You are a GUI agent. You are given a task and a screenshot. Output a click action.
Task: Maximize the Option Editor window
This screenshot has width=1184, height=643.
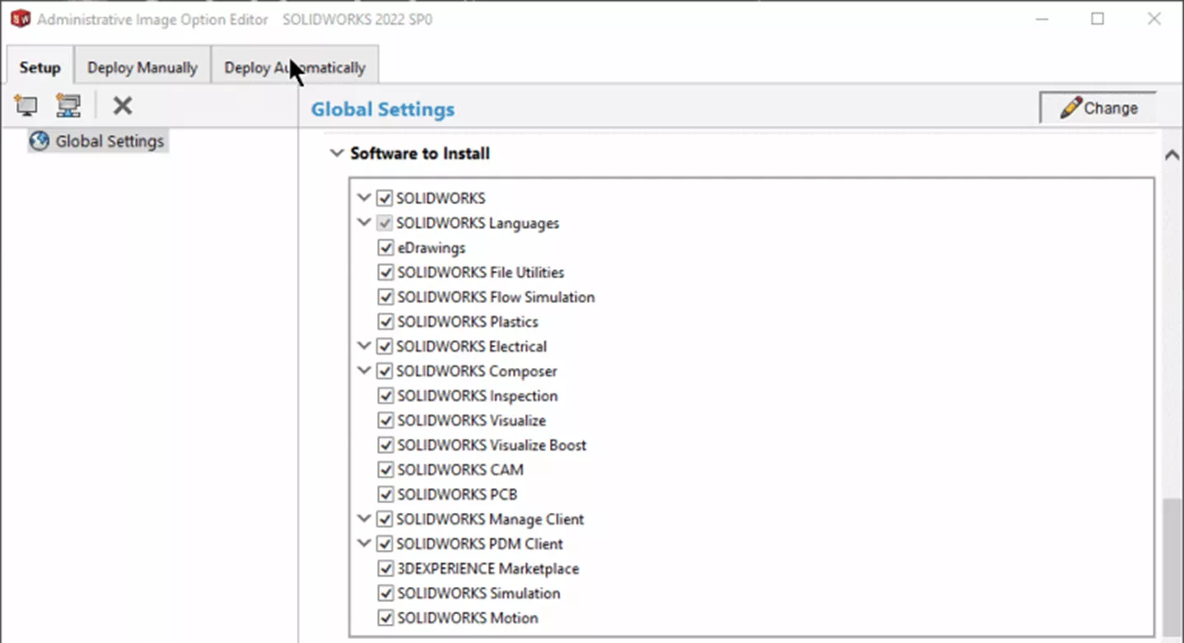tap(1098, 19)
